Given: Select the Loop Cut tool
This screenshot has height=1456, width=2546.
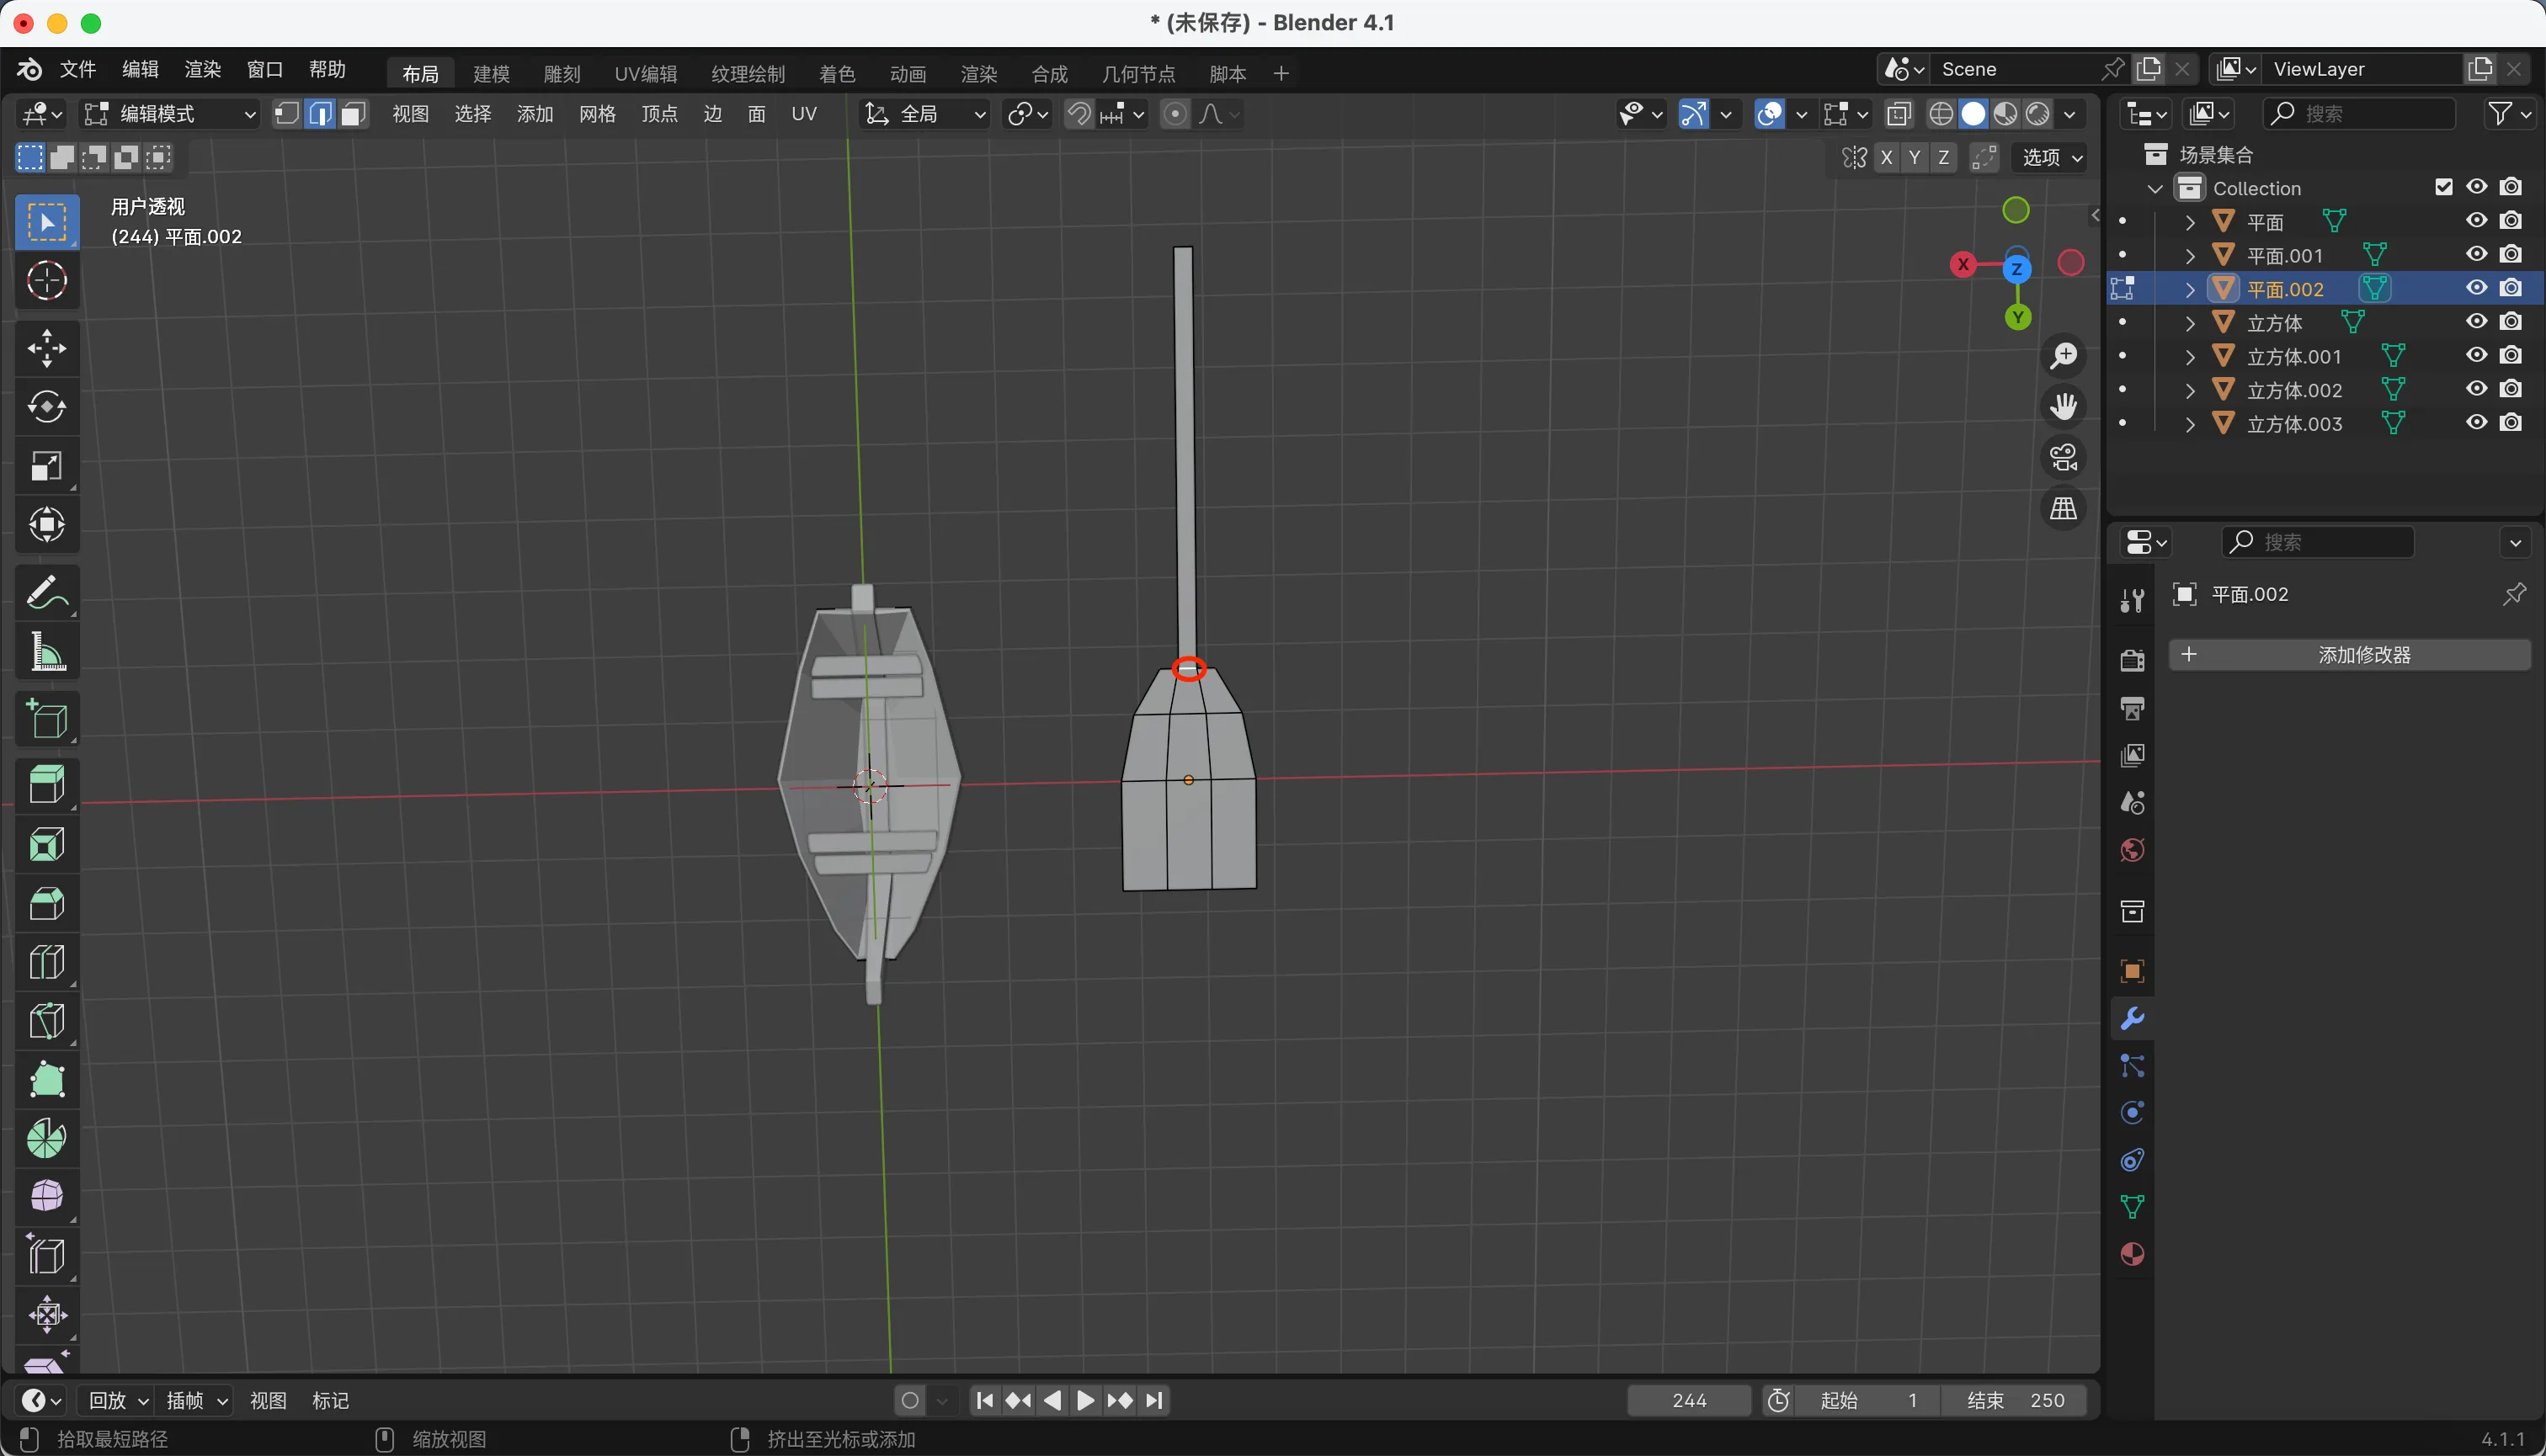Looking at the screenshot, I should [46, 962].
